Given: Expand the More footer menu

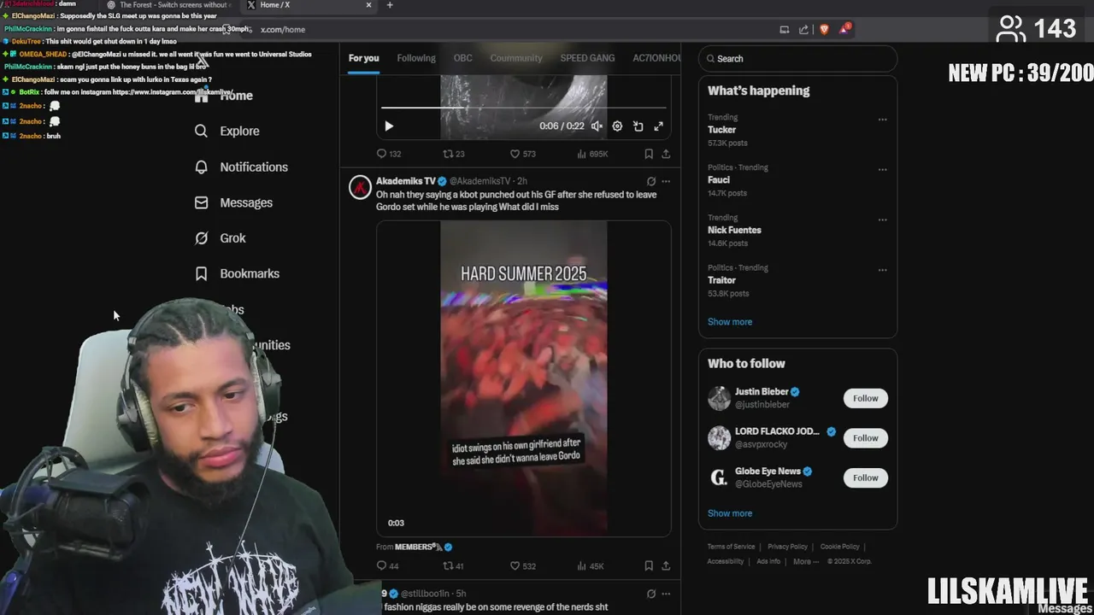Looking at the screenshot, I should (805, 561).
